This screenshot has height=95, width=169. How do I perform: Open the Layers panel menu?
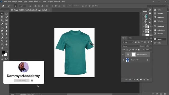[151, 38]
